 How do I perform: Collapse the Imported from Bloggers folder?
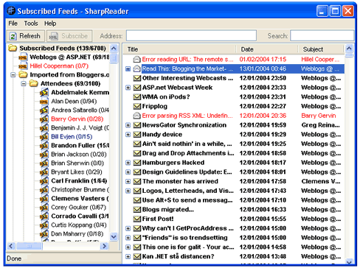point(13,74)
